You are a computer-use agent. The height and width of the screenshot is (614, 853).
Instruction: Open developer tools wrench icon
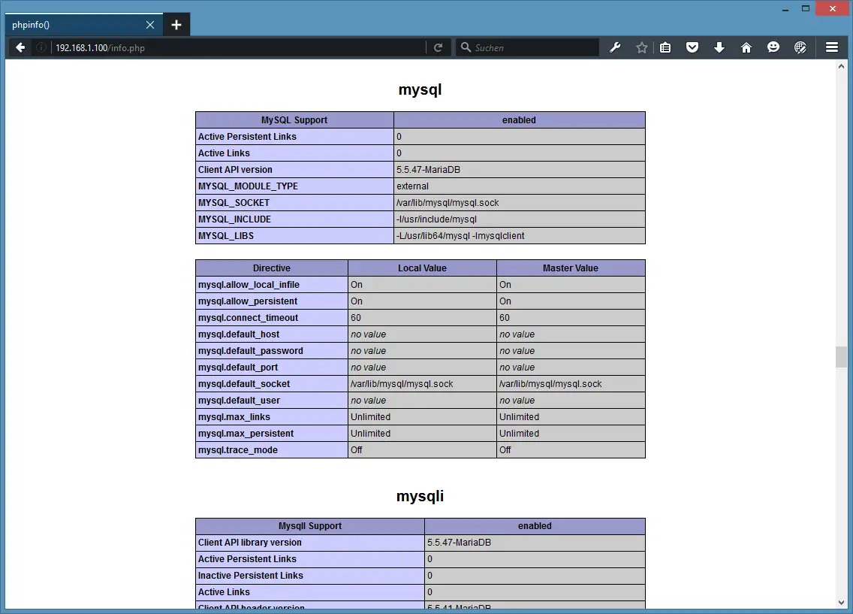pos(615,48)
